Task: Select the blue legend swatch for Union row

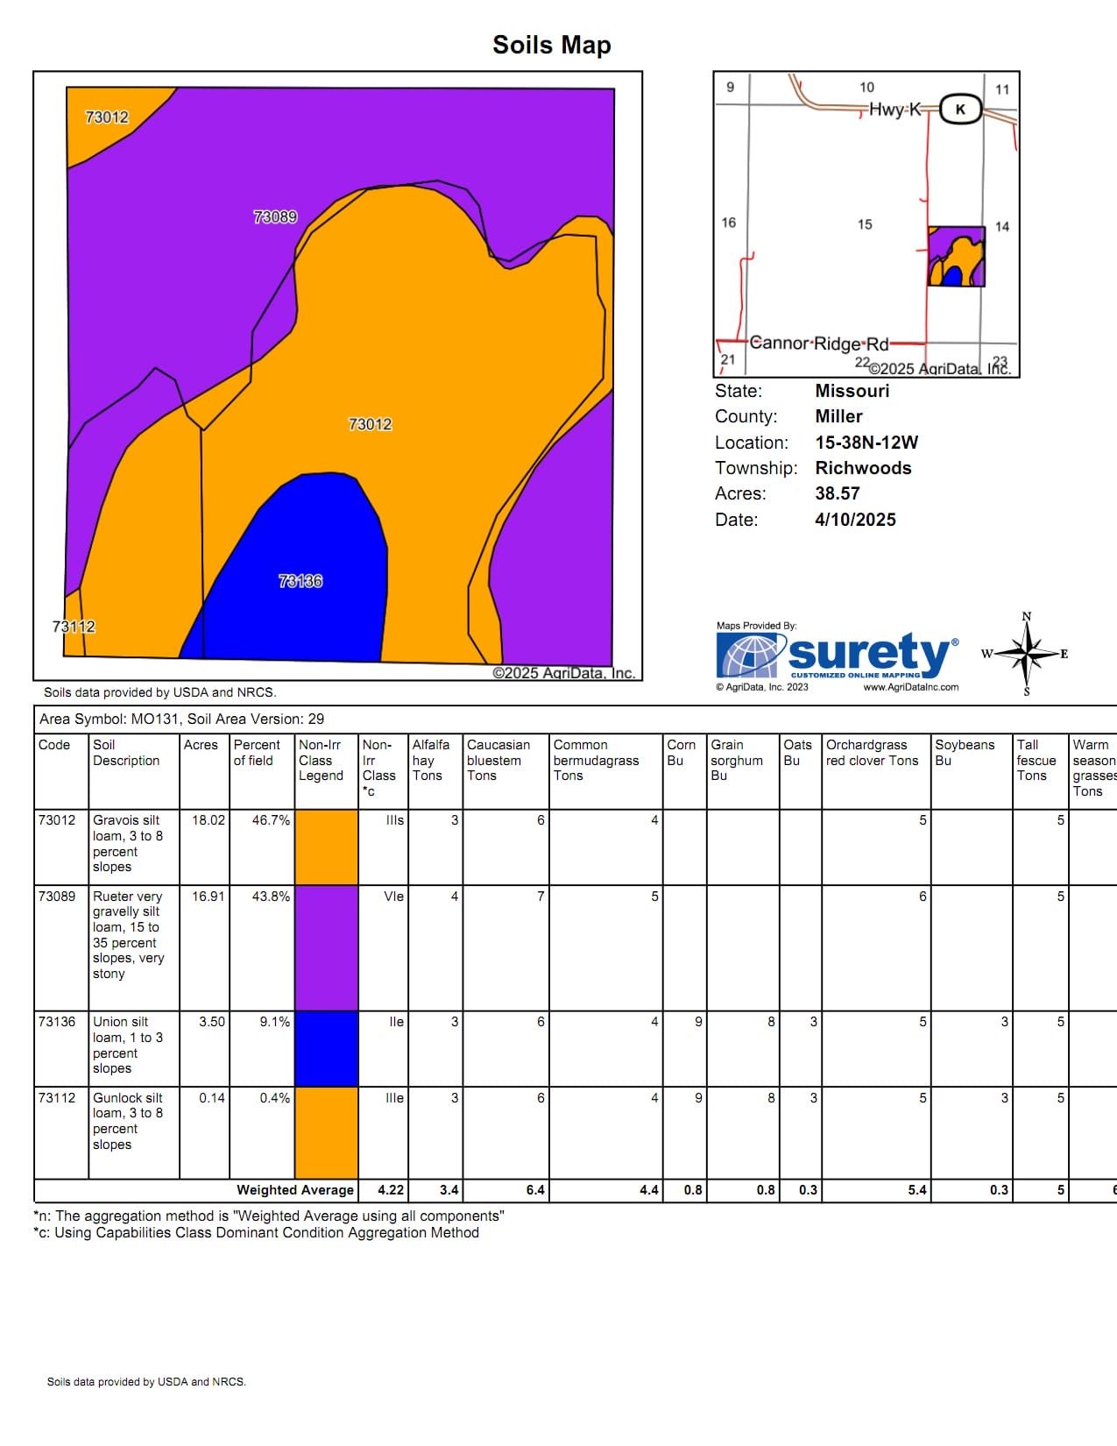Action: point(326,1049)
